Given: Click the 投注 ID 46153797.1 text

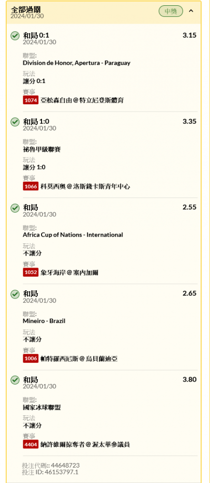Looking at the screenshot, I should coord(50,472).
